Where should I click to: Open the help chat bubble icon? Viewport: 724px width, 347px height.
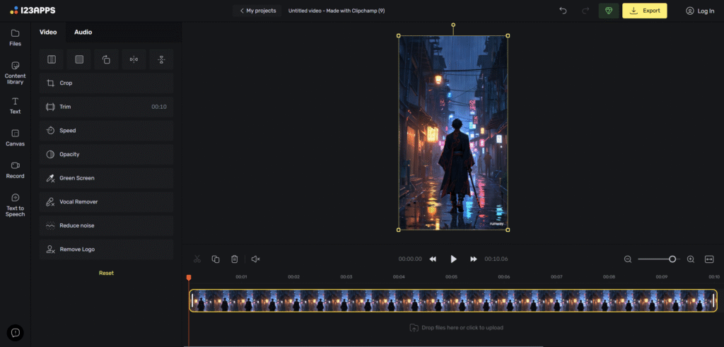(16, 332)
